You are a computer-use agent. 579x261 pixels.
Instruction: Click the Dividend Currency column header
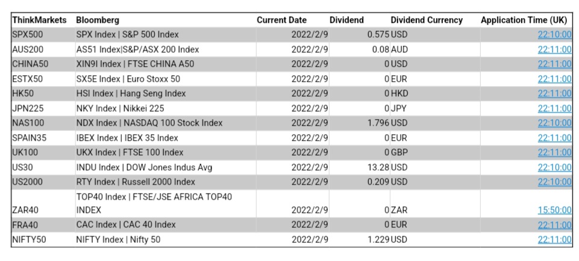point(427,20)
